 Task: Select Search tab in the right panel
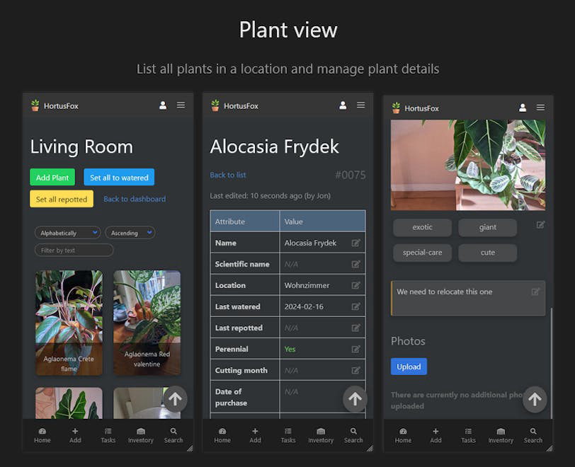(x=533, y=435)
